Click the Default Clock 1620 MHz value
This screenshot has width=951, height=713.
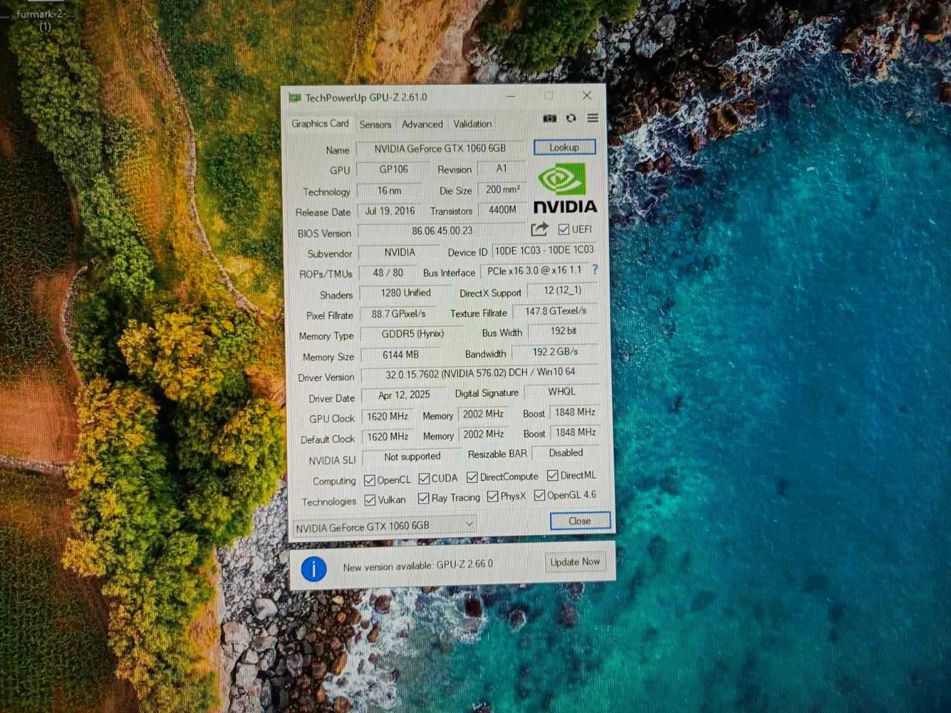click(388, 437)
